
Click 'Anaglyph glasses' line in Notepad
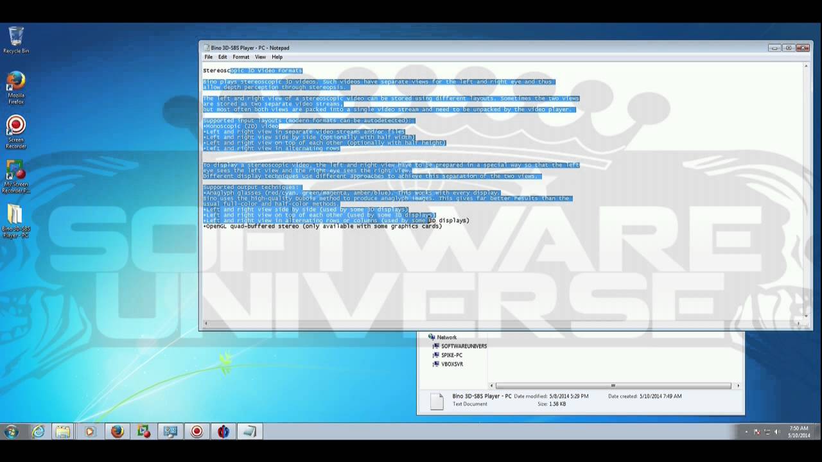(351, 193)
